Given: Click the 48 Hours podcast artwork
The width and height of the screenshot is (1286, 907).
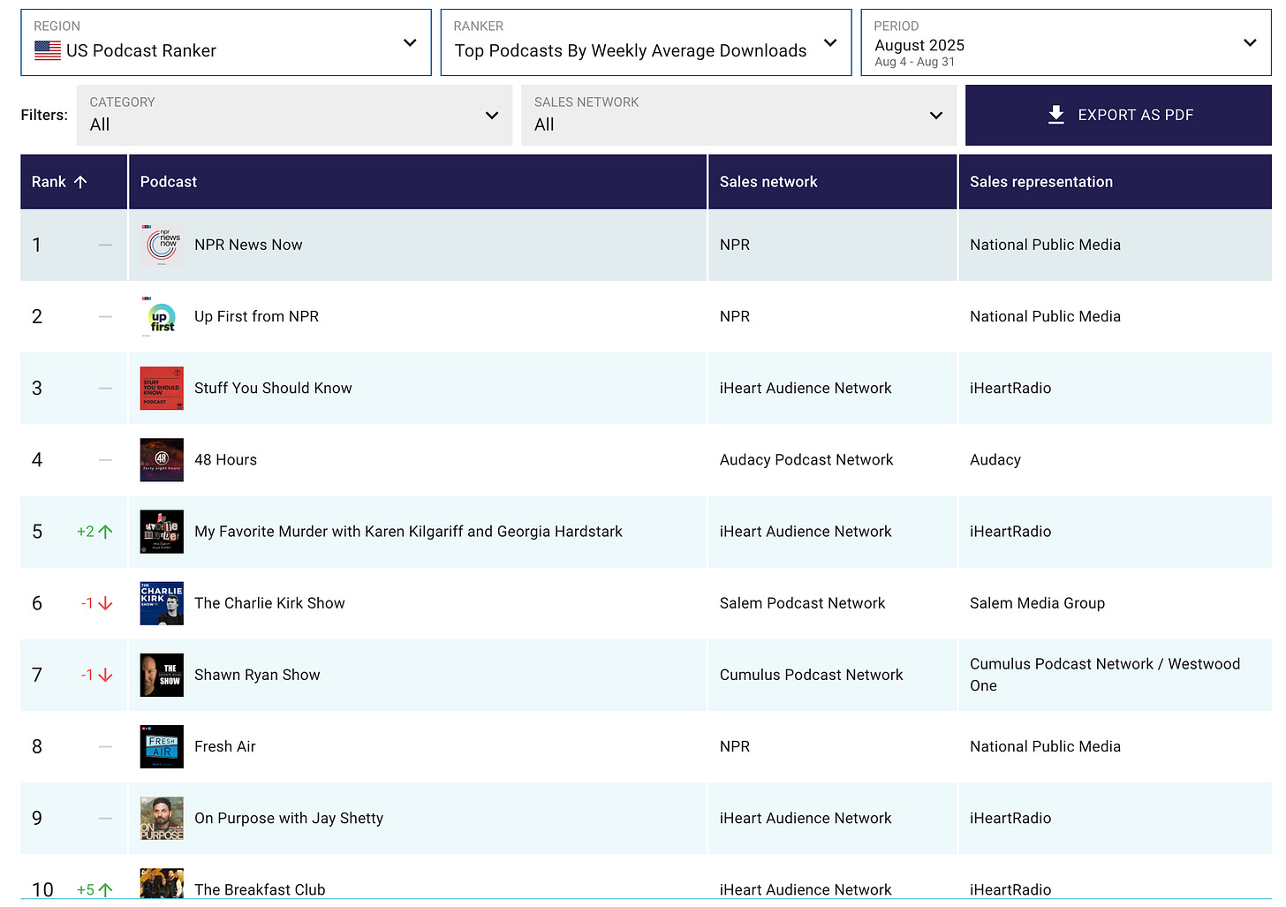Looking at the screenshot, I should click(162, 459).
